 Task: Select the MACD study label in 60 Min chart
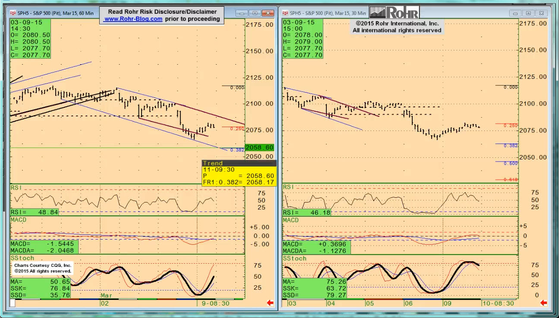tap(19, 220)
